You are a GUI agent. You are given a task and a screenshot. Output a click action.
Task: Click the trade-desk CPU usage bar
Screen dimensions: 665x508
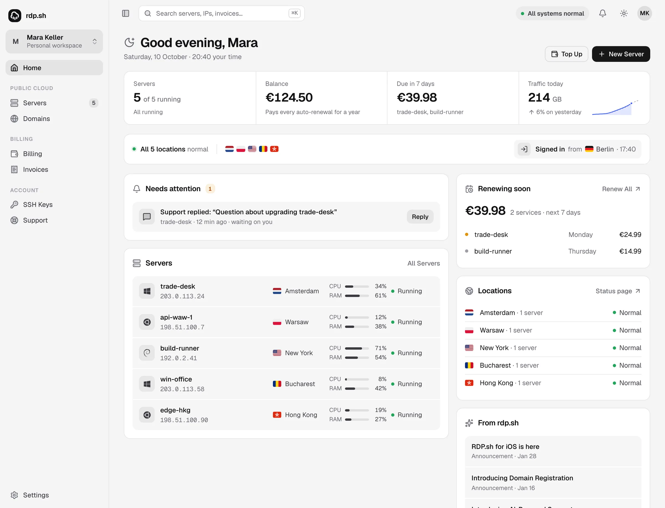click(x=357, y=286)
